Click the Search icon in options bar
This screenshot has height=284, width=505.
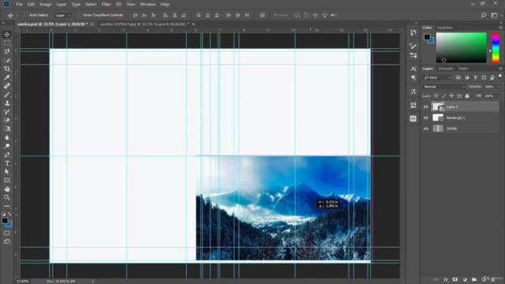484,15
